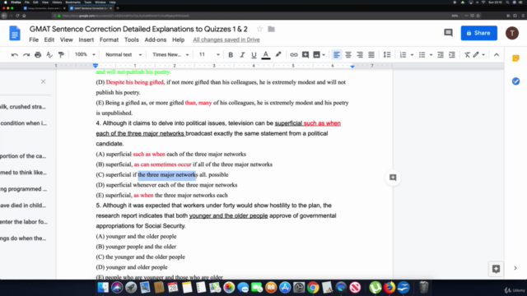Print the document with printer icon
The width and height of the screenshot is (527, 296).
(38, 55)
